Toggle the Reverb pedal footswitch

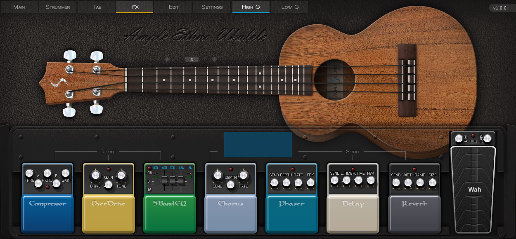(414, 214)
